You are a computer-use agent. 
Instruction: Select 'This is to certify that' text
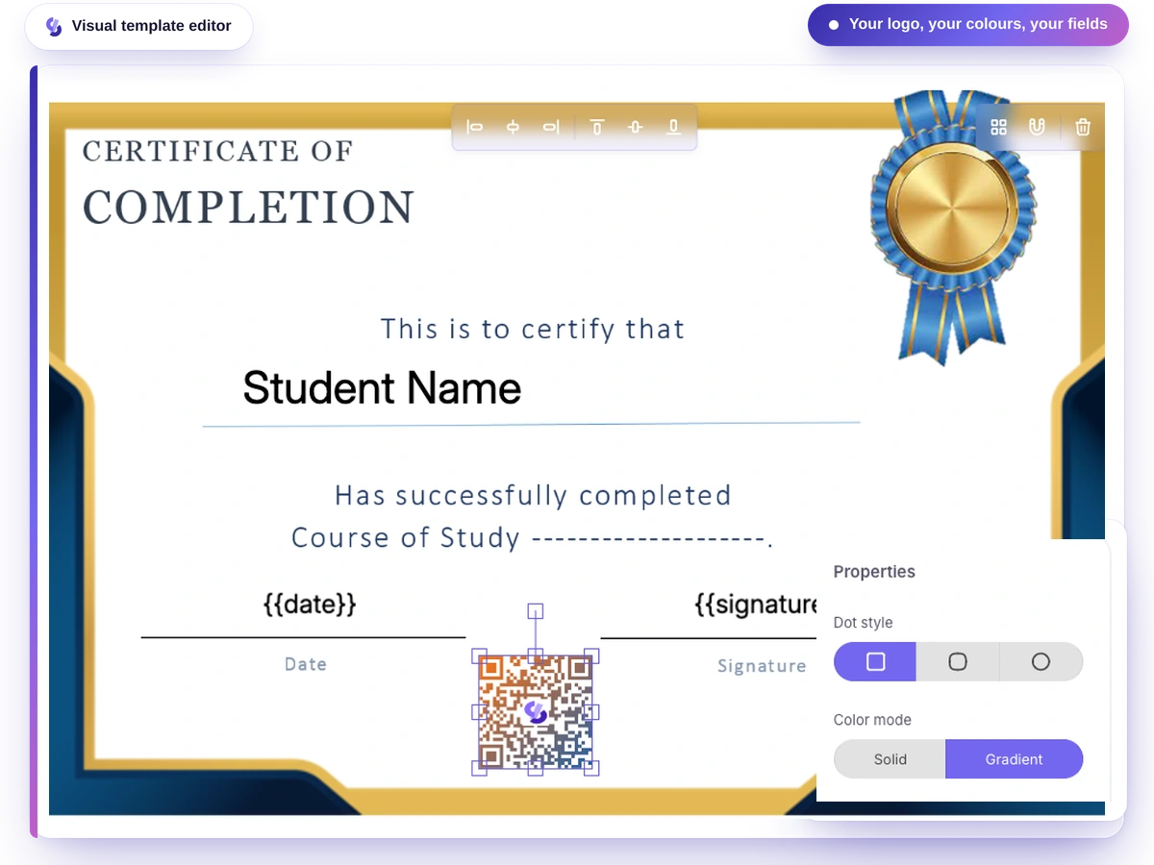(x=533, y=330)
